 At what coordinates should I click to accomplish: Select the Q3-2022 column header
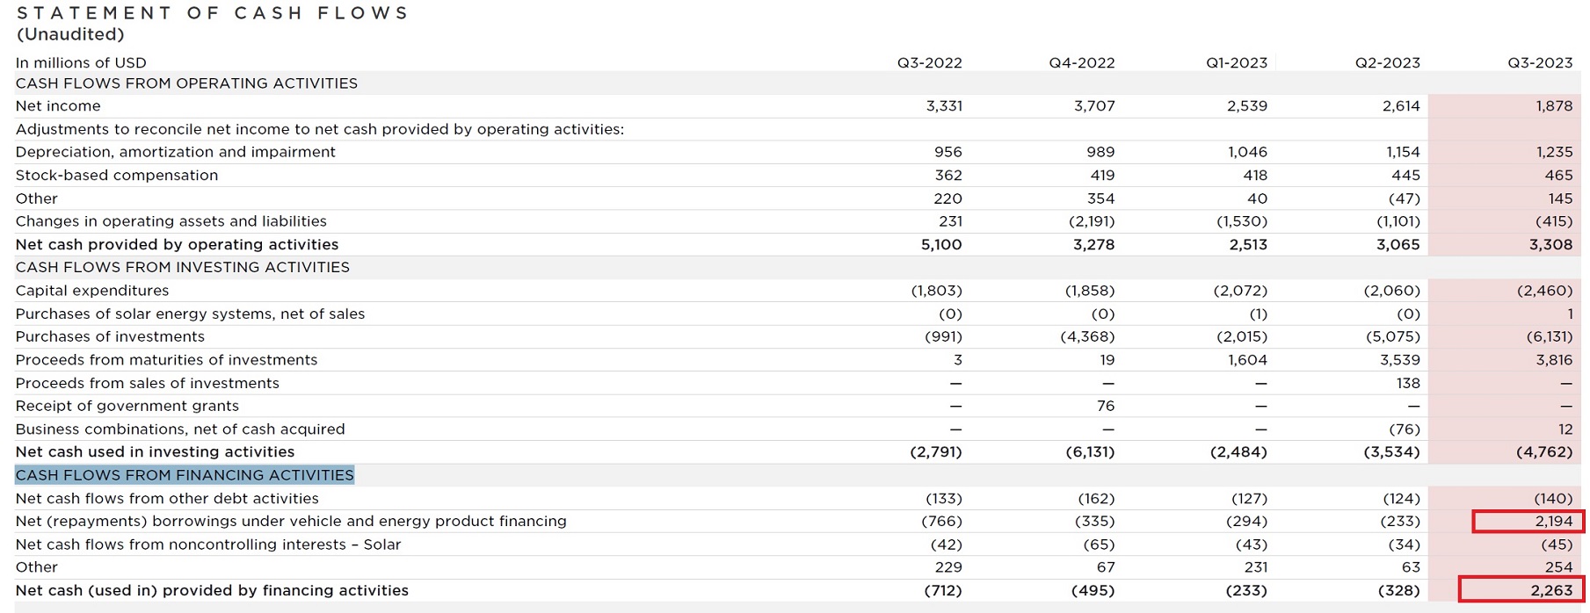coord(929,62)
